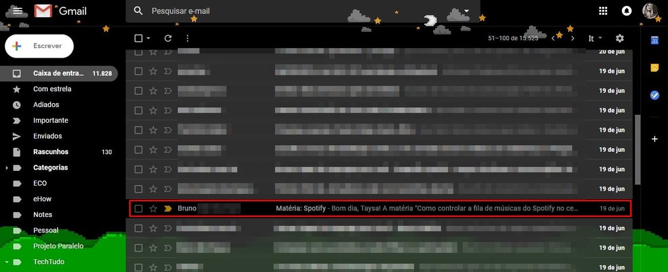The width and height of the screenshot is (668, 272).
Task: Open the notifications bell
Action: (x=627, y=11)
